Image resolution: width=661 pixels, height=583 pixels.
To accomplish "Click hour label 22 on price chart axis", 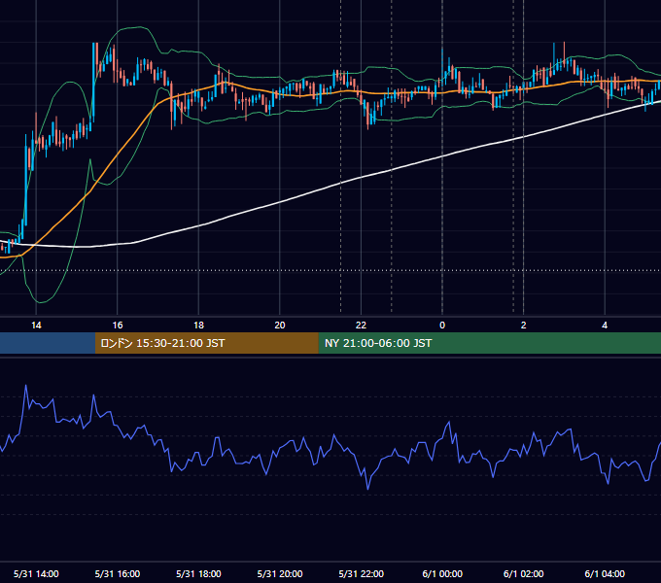I will (x=362, y=326).
